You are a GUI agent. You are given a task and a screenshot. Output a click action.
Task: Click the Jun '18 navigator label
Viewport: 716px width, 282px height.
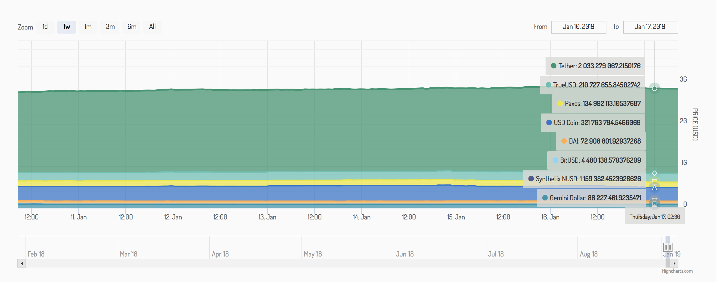click(x=405, y=254)
